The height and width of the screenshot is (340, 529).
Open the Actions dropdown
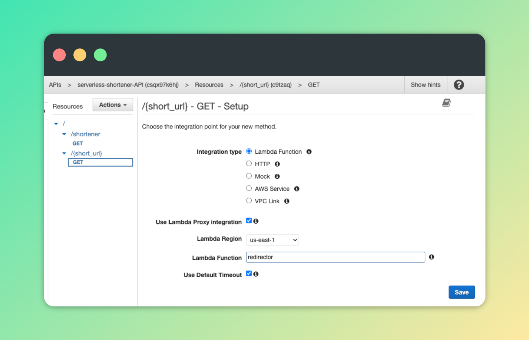click(x=113, y=105)
